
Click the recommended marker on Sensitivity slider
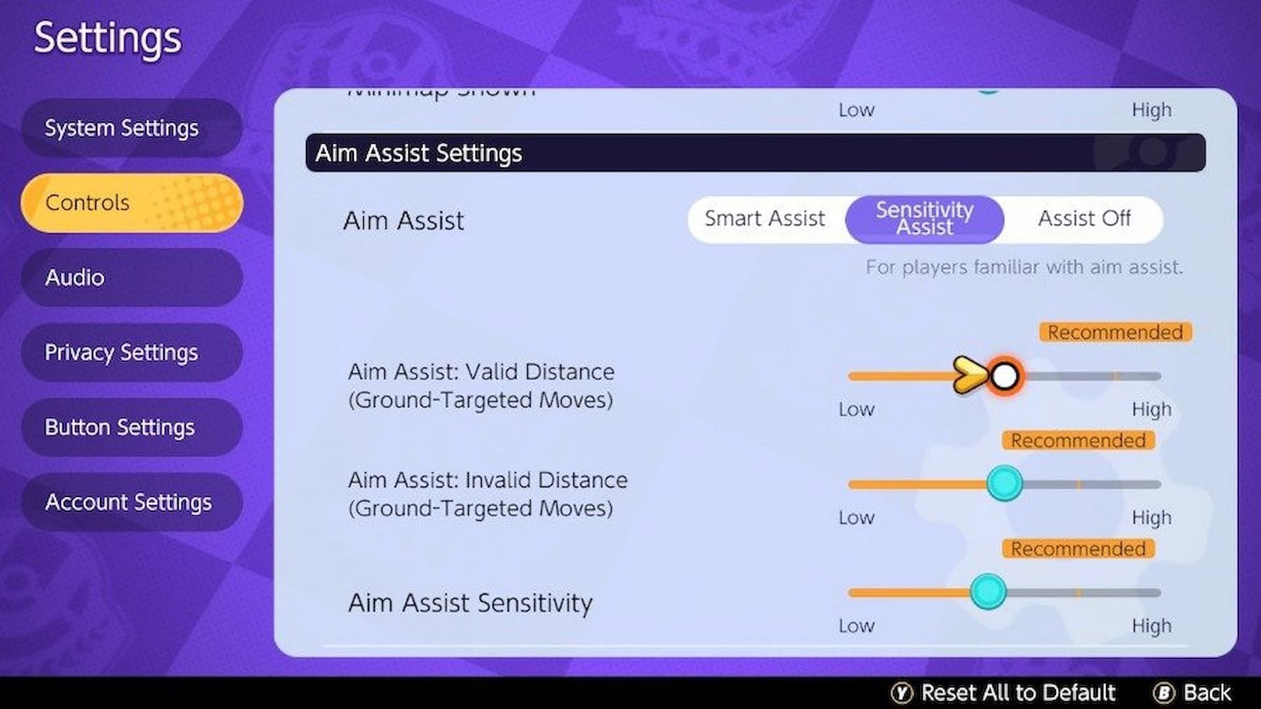(x=1081, y=591)
